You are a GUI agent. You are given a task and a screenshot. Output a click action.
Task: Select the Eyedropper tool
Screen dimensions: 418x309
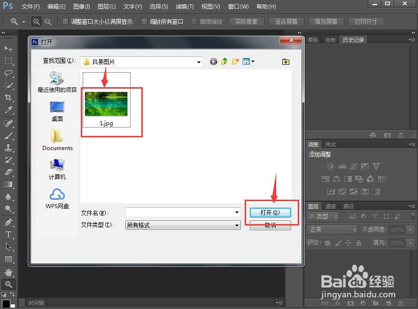tap(8, 110)
